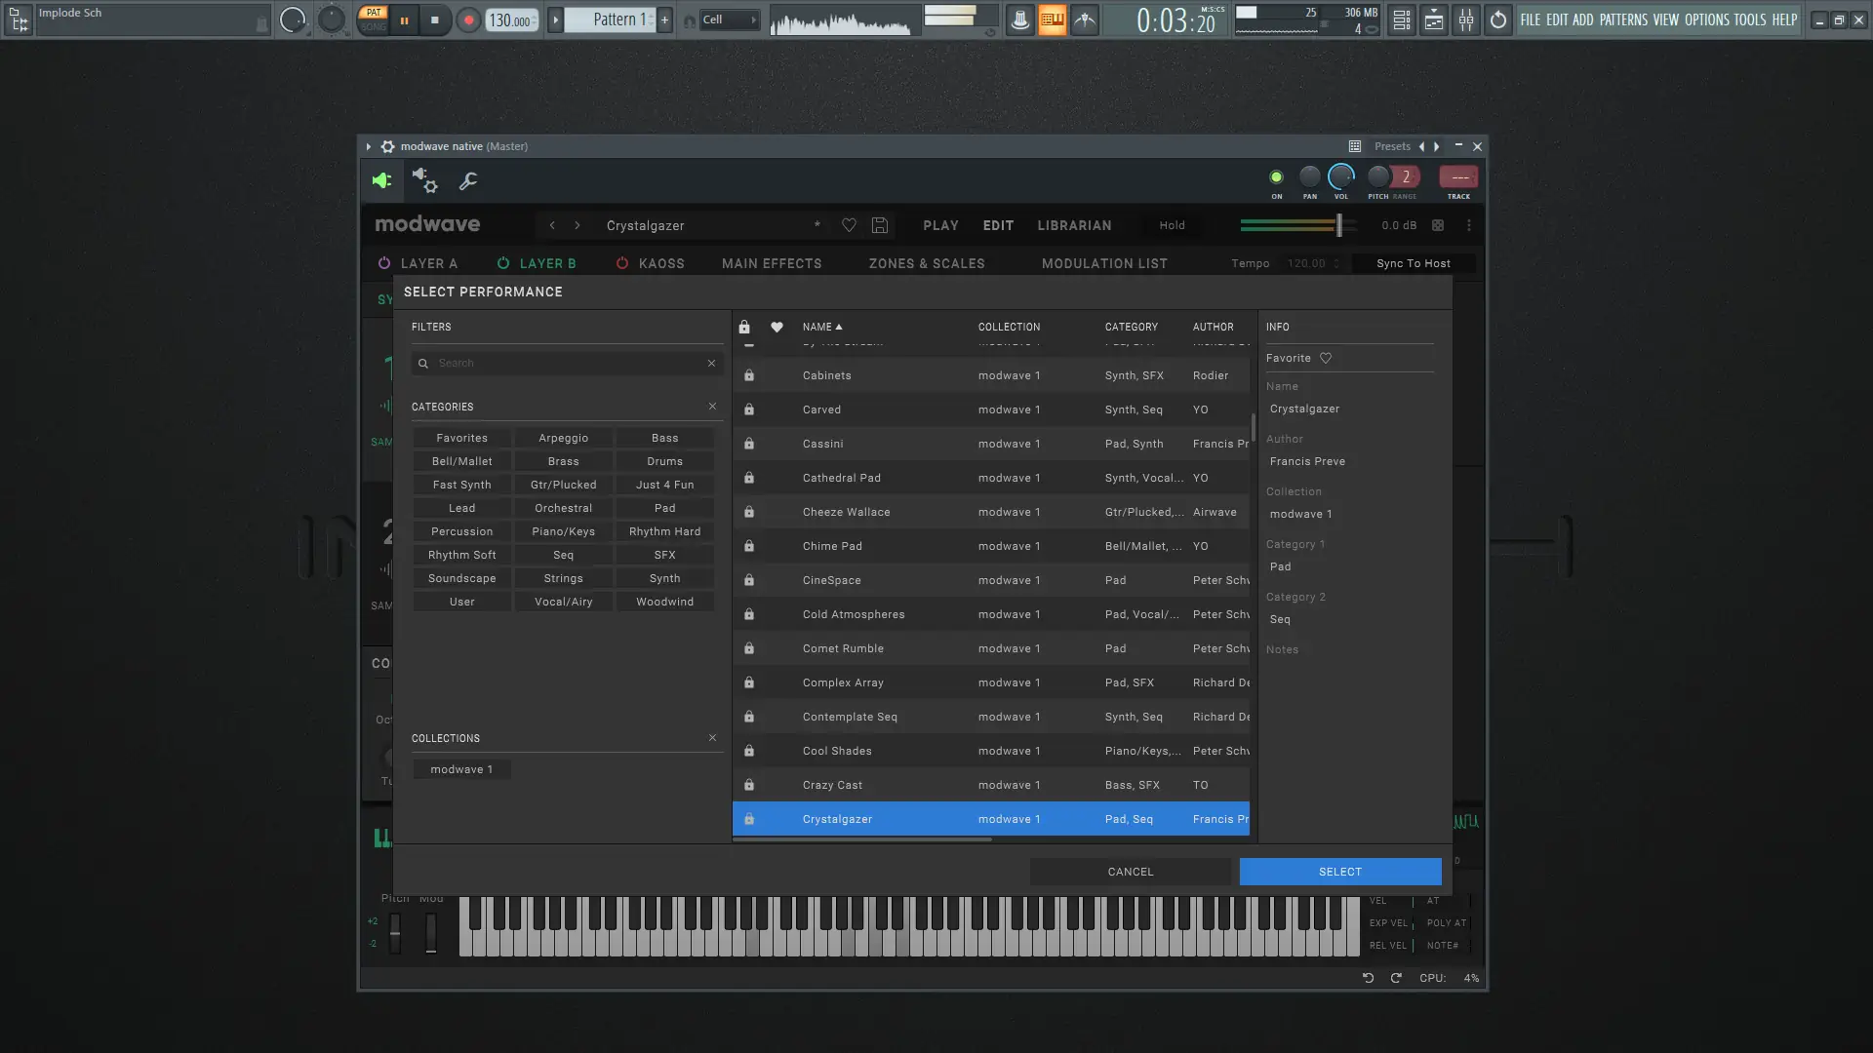Click the undo arrow in plugin footer
Image resolution: width=1873 pixels, height=1053 pixels.
pyautogui.click(x=1368, y=977)
